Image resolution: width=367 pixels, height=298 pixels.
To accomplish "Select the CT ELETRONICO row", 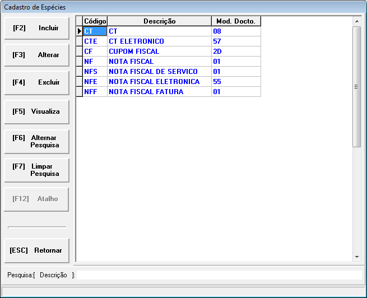I will 159,41.
